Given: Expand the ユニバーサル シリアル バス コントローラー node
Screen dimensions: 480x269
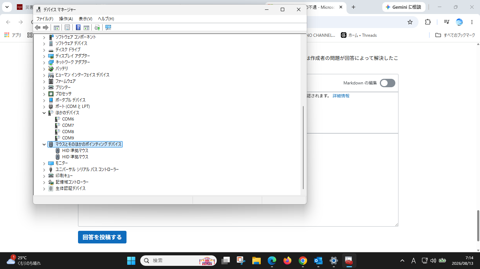Looking at the screenshot, I should click(x=44, y=170).
